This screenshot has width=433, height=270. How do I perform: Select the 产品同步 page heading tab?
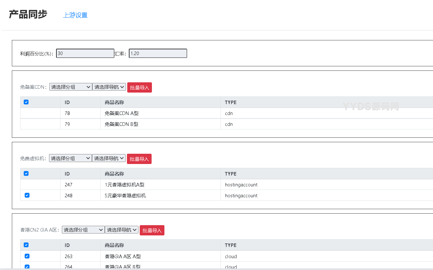(x=28, y=14)
